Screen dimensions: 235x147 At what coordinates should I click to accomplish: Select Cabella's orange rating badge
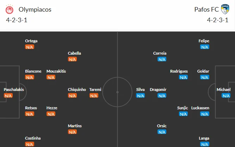72,59
